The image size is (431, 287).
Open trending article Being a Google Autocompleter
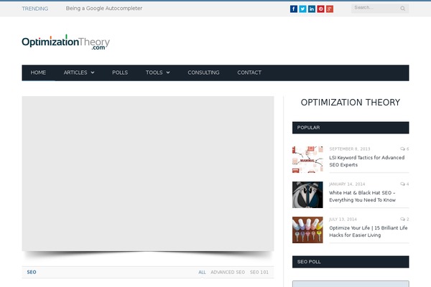(104, 9)
